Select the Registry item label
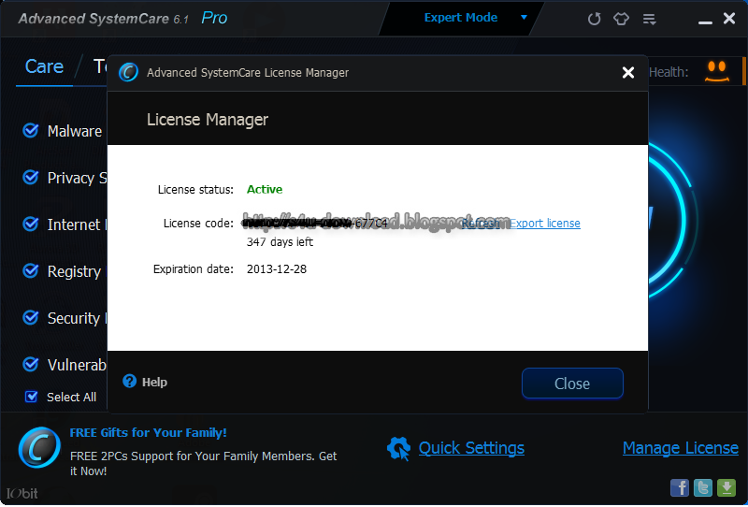 (x=75, y=271)
